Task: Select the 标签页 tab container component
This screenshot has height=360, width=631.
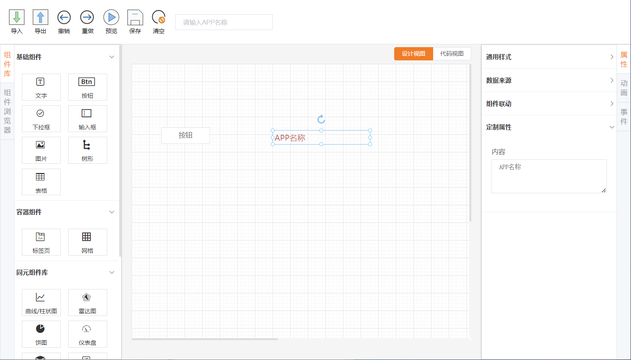Action: coord(41,242)
